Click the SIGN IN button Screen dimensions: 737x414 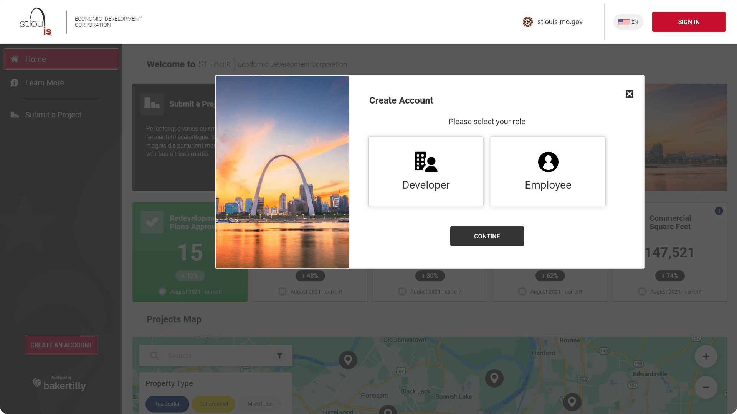click(689, 22)
